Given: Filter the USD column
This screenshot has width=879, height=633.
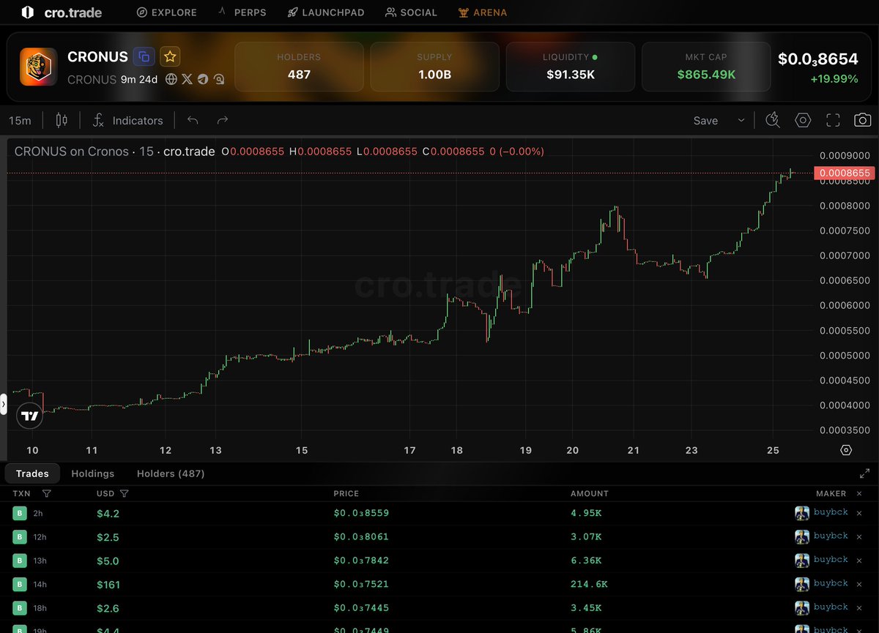Looking at the screenshot, I should click(124, 494).
